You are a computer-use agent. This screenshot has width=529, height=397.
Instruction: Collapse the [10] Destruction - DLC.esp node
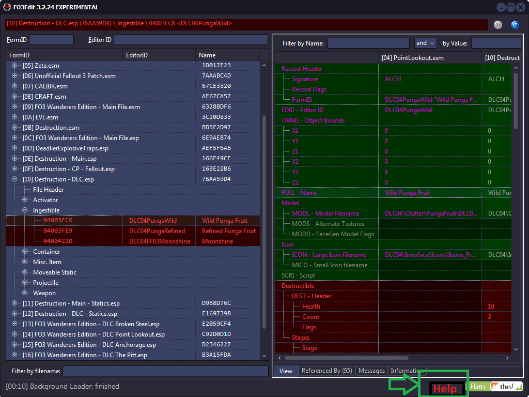click(x=14, y=179)
